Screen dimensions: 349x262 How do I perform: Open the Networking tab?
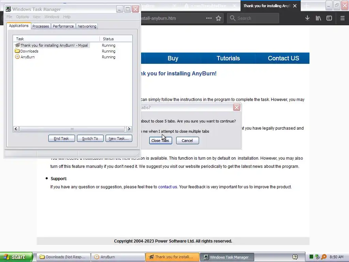pos(87,26)
